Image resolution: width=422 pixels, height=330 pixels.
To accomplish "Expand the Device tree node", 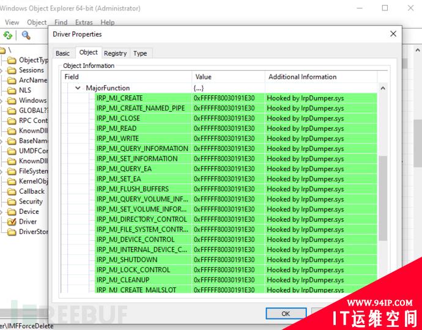I will pos(1,212).
